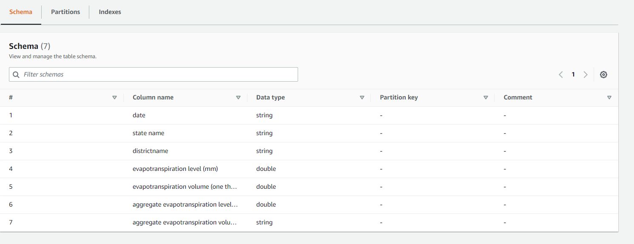The height and width of the screenshot is (244, 634).
Task: Select the evapotranspiration level (mm) row
Action: click(175, 169)
